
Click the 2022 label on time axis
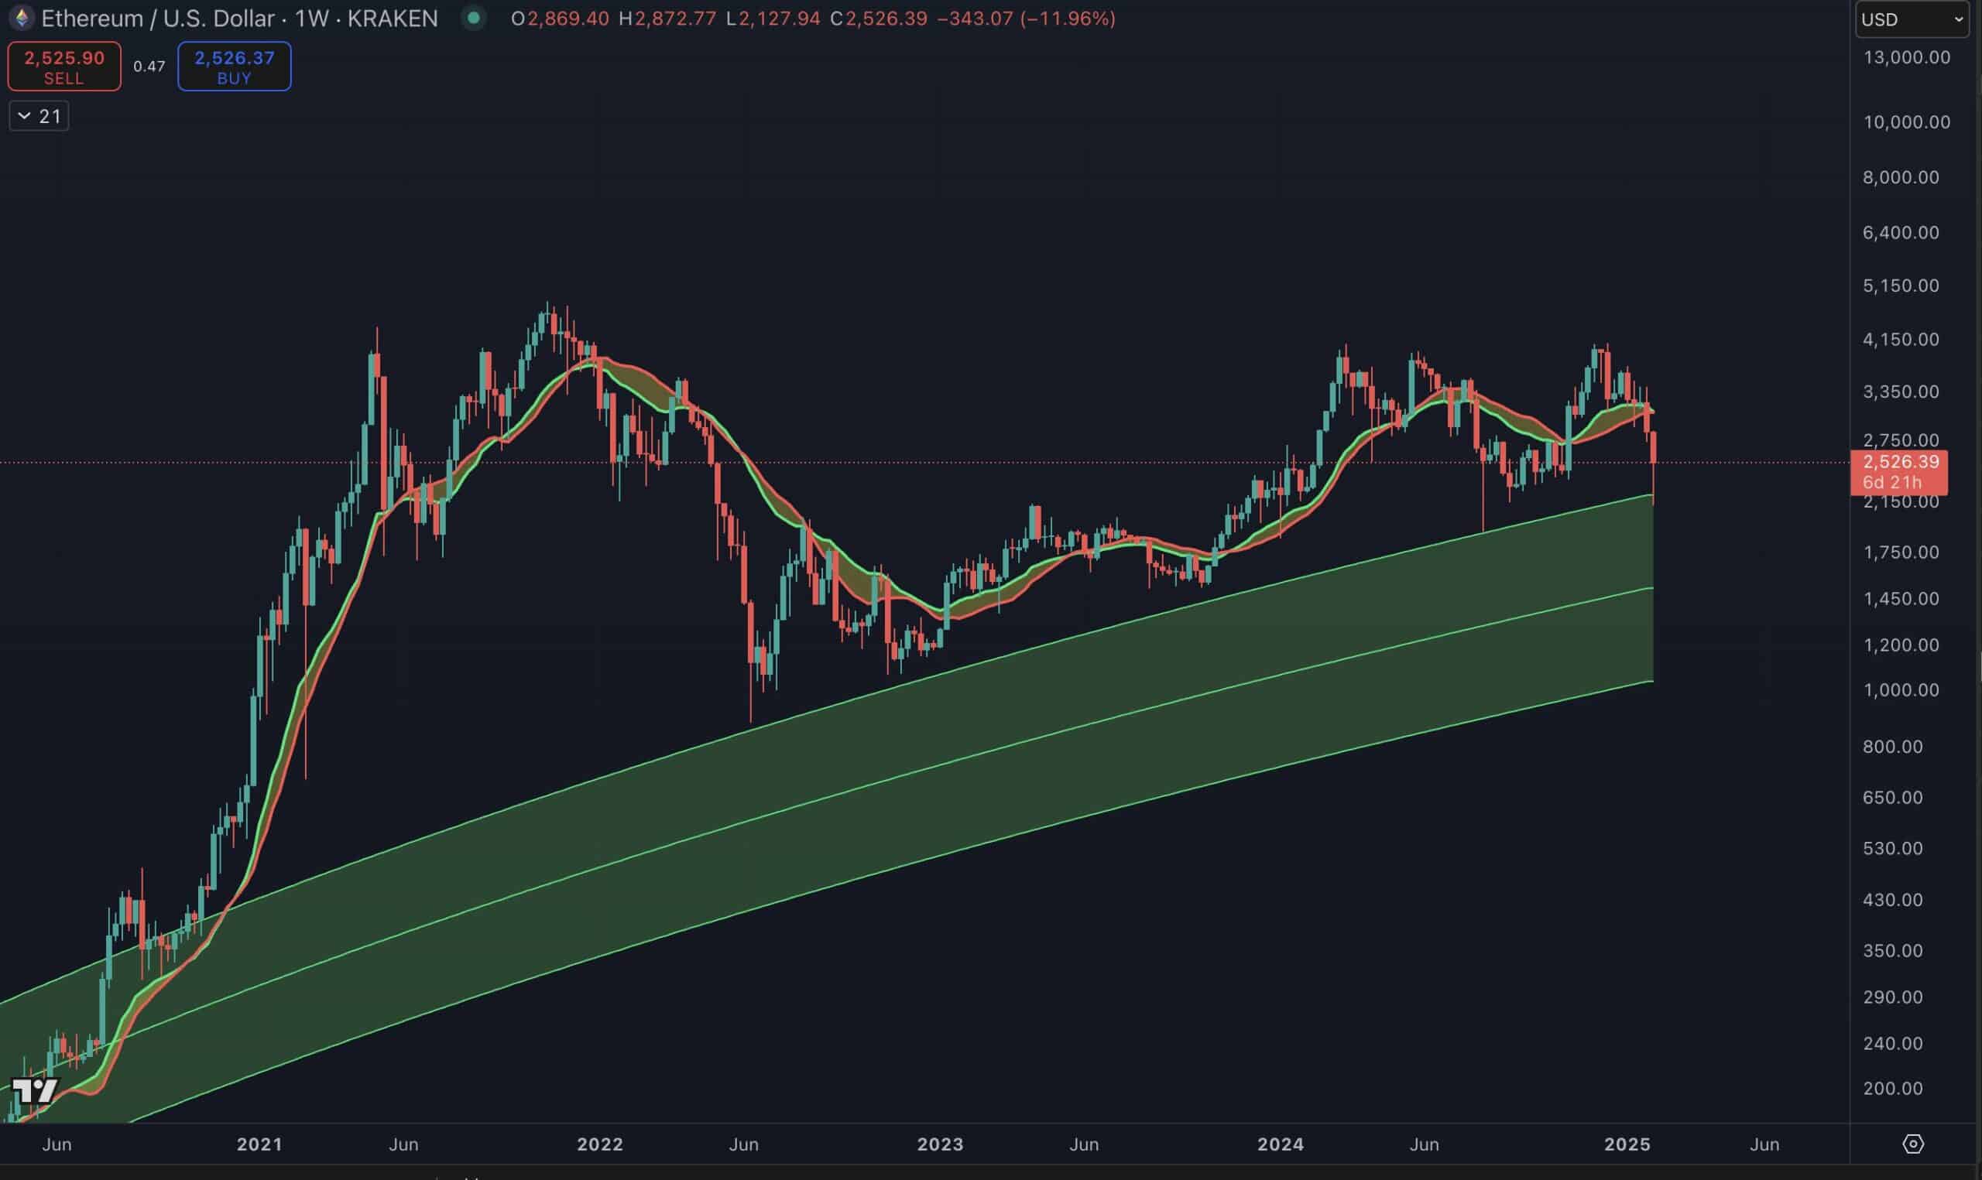pyautogui.click(x=600, y=1144)
